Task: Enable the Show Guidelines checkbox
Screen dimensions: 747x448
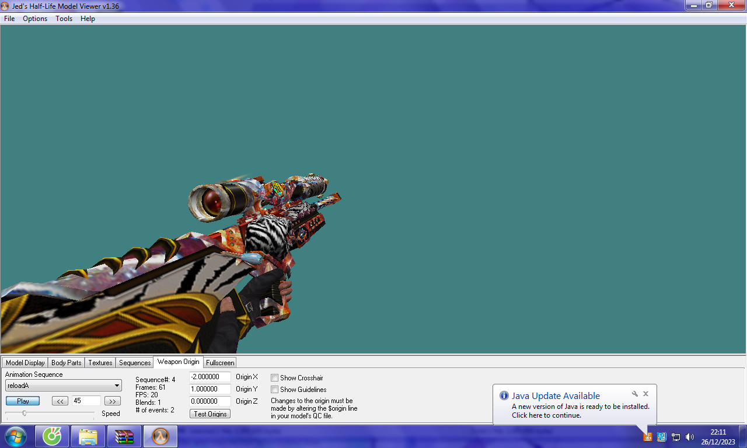Action: (x=274, y=390)
